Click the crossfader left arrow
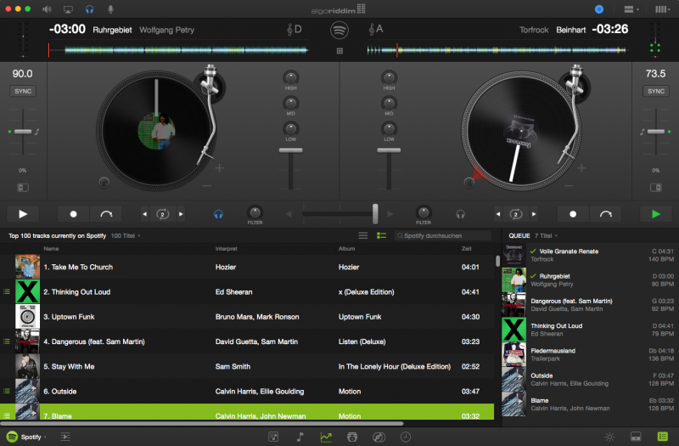Viewport: 679px width, 446px height. (289, 214)
